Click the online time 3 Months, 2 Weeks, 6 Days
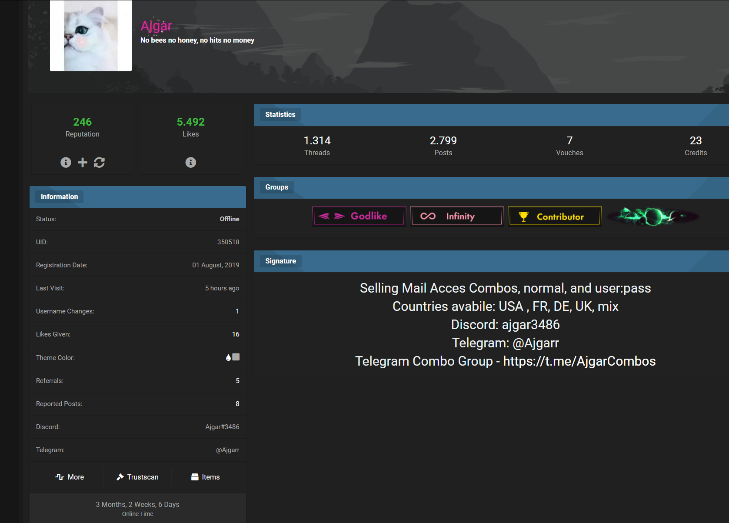729x523 pixels. pos(138,504)
